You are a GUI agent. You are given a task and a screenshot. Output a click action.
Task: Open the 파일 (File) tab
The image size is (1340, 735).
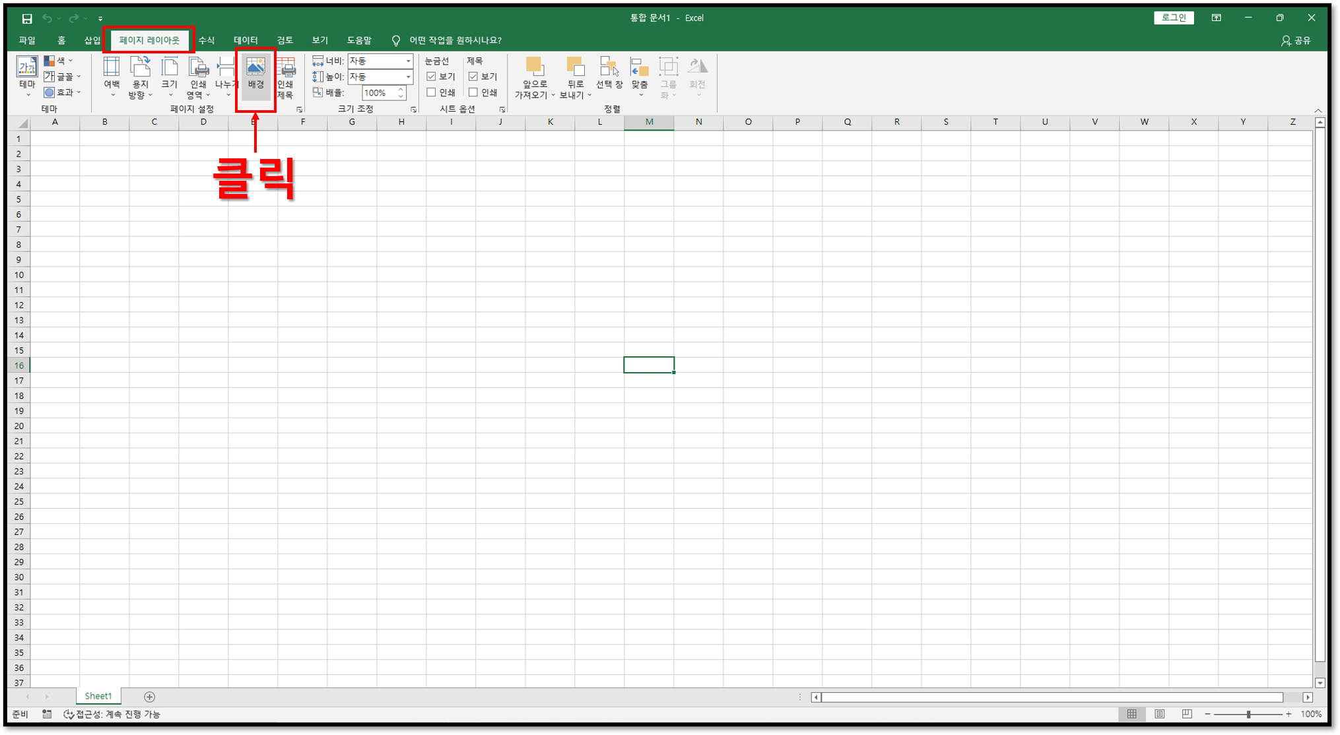[x=27, y=40]
